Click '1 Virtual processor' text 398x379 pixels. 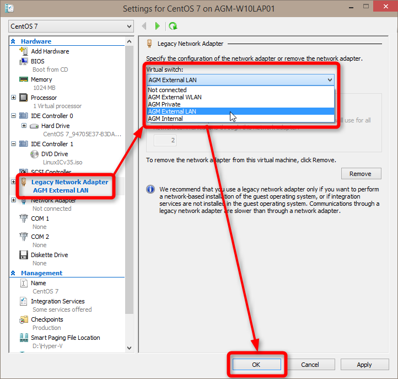click(57, 106)
